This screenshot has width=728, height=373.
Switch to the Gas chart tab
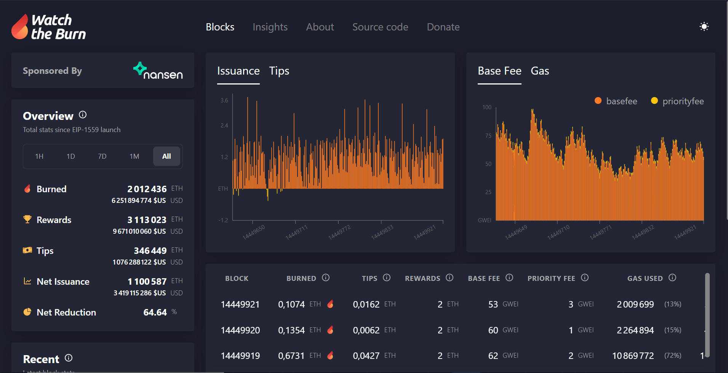click(x=539, y=71)
